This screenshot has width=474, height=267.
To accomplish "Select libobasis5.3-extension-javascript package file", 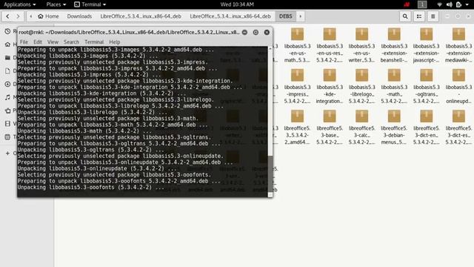I will tap(427, 45).
